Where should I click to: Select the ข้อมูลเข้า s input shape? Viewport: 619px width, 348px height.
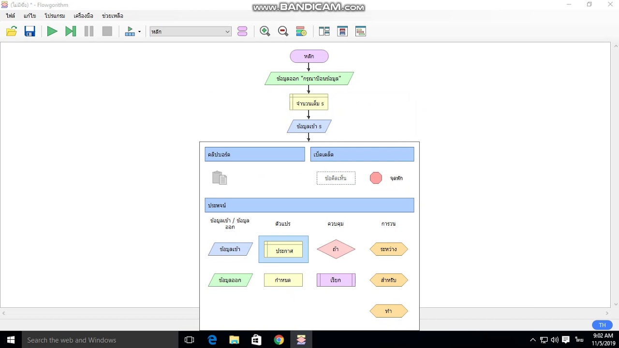click(x=309, y=126)
